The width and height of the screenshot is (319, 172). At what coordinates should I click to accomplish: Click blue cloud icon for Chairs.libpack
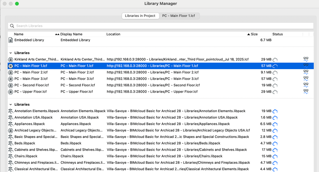point(275,156)
